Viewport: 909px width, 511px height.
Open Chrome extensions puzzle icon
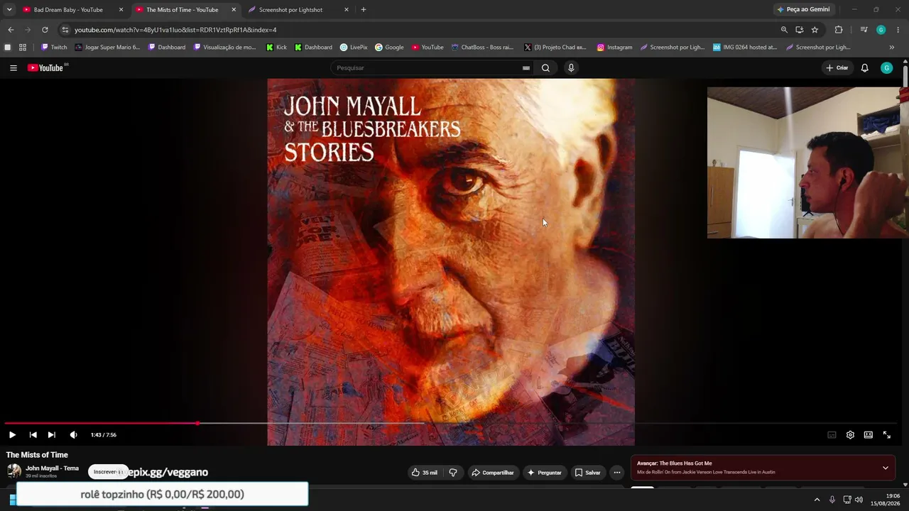(x=839, y=30)
